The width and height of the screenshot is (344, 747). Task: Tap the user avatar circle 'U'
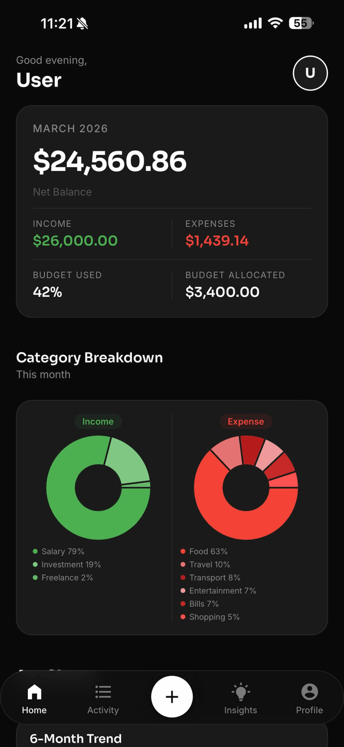[310, 73]
